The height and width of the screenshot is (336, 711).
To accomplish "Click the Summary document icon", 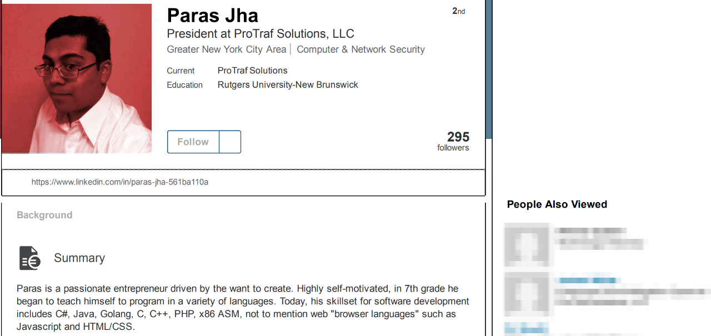I will click(30, 258).
